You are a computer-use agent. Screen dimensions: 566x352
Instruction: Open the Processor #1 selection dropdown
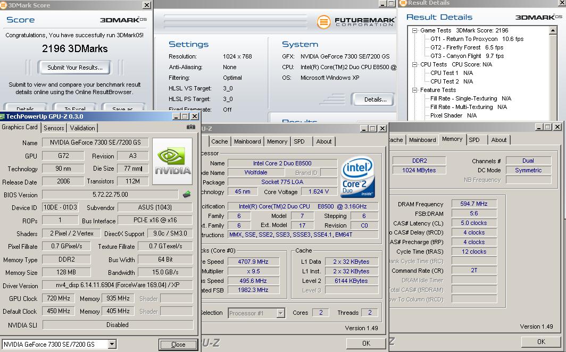[280, 313]
